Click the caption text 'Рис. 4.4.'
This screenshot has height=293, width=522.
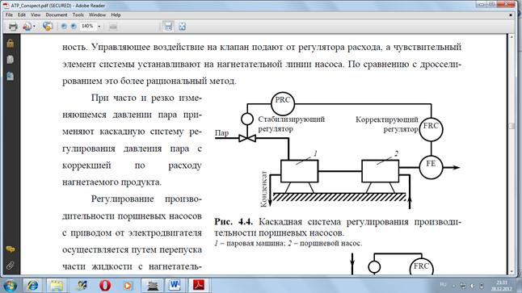[234, 221]
